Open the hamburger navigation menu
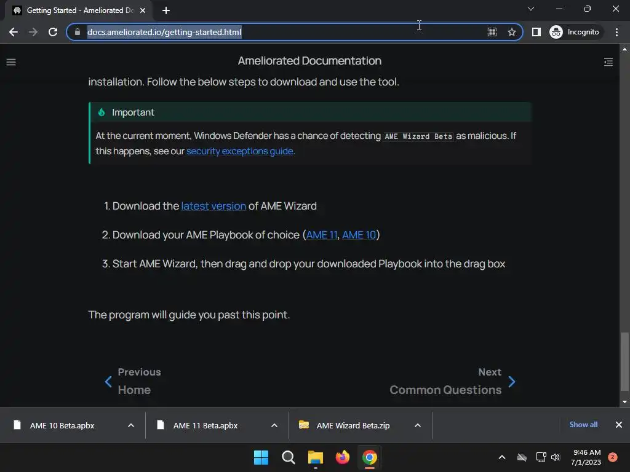630x472 pixels. click(11, 62)
